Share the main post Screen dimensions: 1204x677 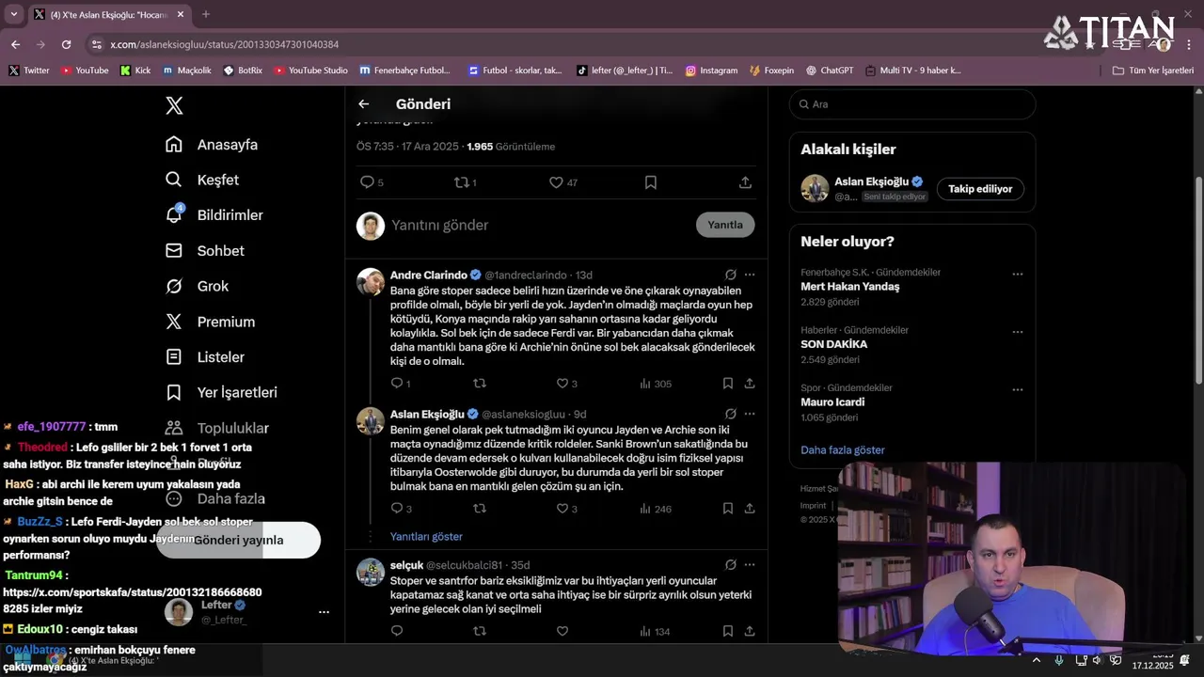pos(745,182)
